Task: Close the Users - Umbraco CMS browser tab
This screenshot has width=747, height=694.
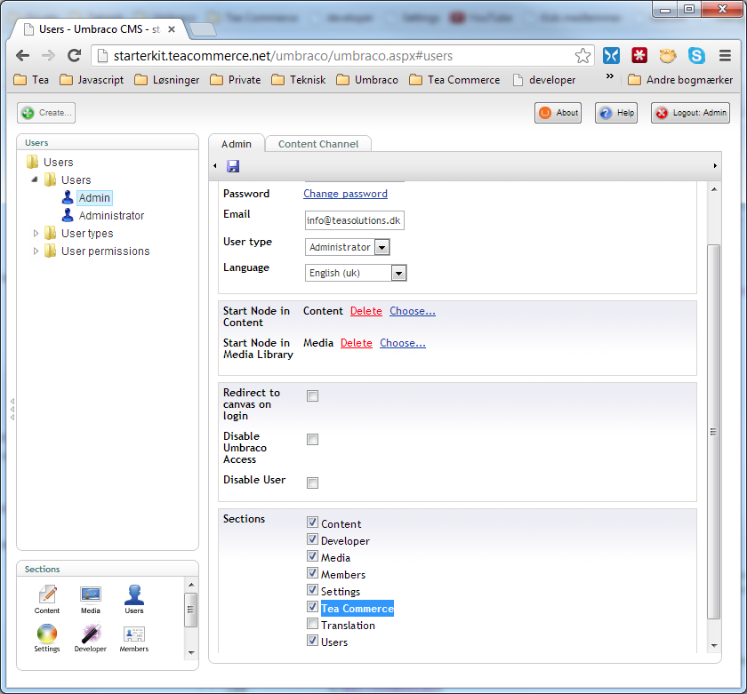Action: point(172,29)
